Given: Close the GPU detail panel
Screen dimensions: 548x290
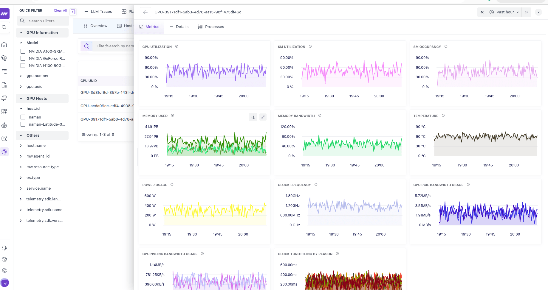Looking at the screenshot, I should click(538, 12).
